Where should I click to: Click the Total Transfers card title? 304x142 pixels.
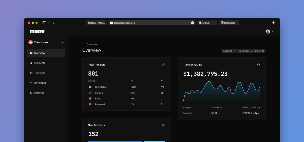point(97,65)
